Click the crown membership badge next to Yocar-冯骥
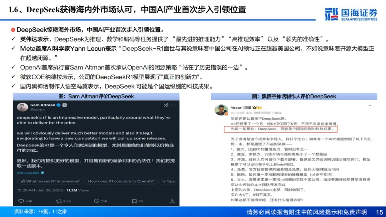The height and width of the screenshot is (217, 386). pyautogui.click(x=254, y=108)
